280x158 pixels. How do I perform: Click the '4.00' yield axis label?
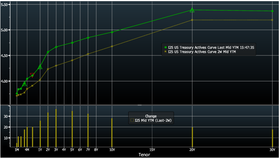[x=4, y=81]
